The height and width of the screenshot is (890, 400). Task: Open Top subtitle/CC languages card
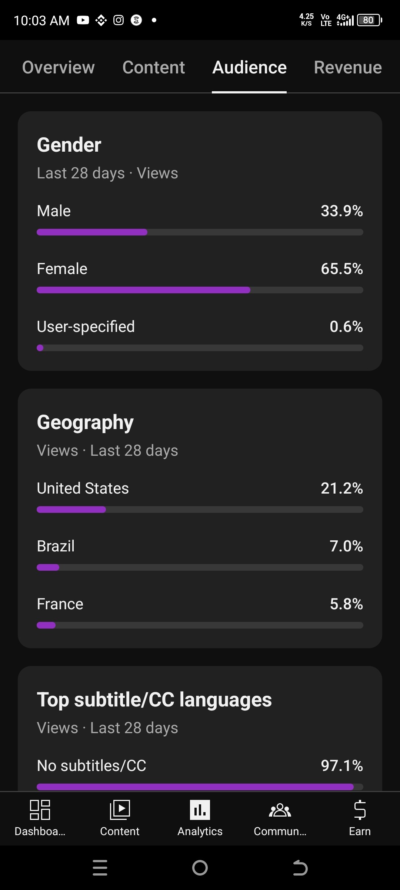pos(154,700)
